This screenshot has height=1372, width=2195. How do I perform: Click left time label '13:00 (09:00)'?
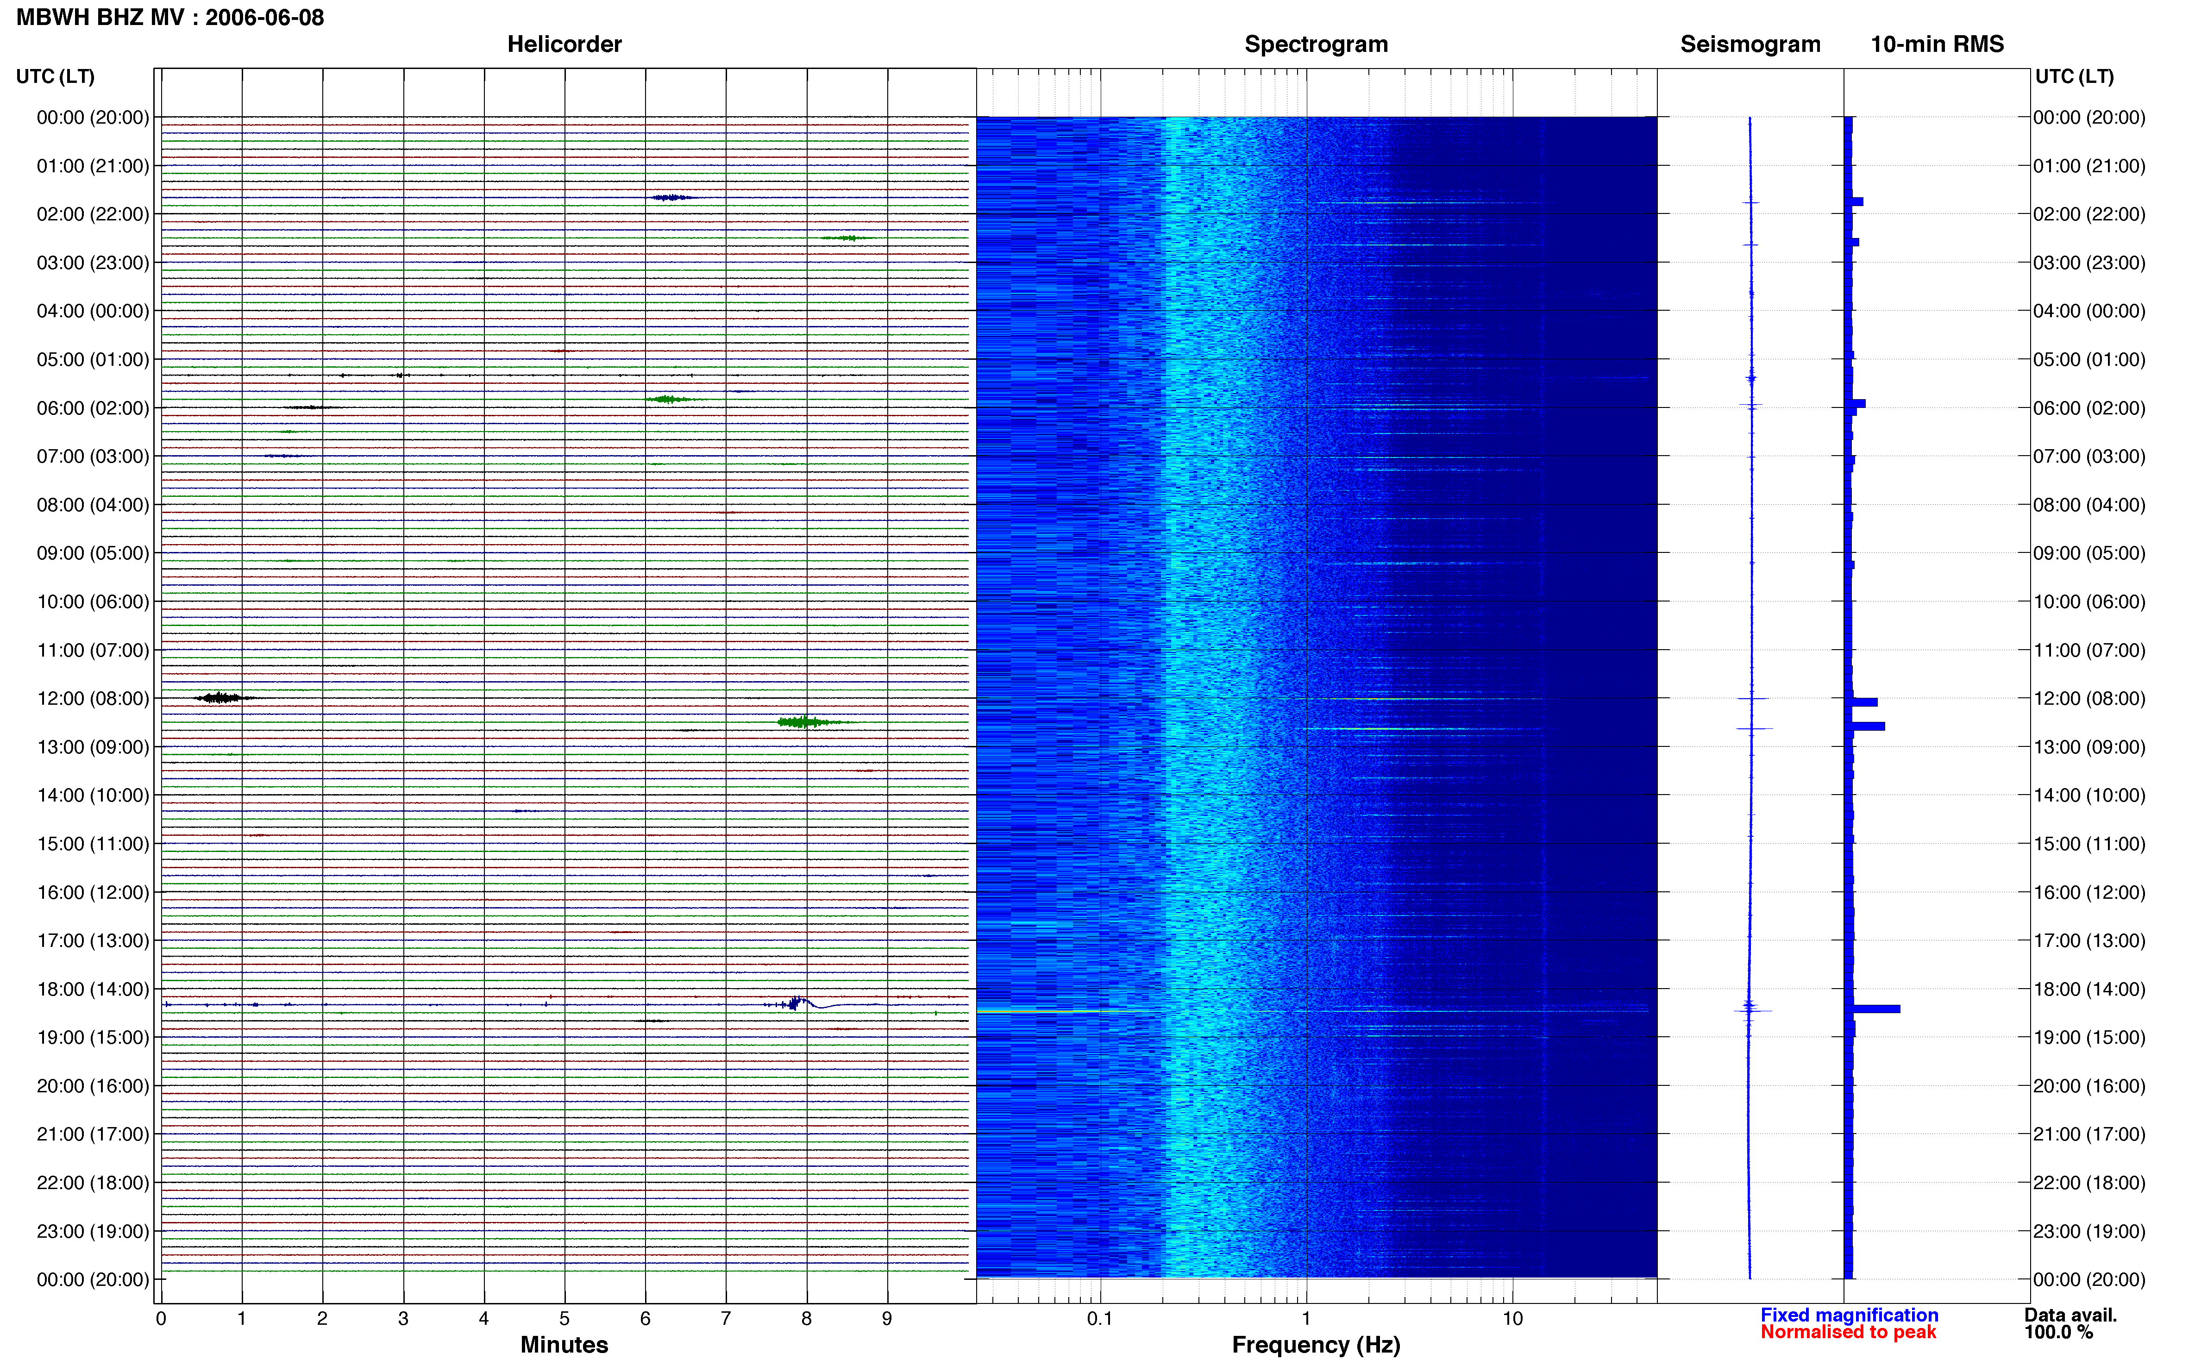(x=93, y=747)
